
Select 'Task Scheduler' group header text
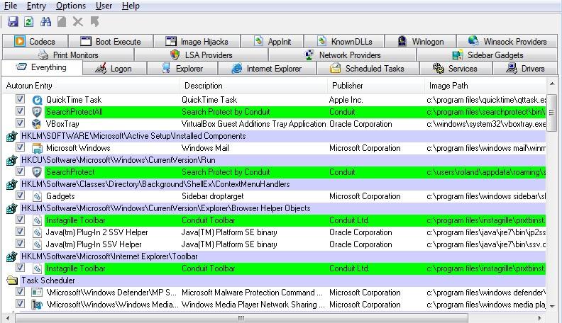pyautogui.click(x=48, y=280)
